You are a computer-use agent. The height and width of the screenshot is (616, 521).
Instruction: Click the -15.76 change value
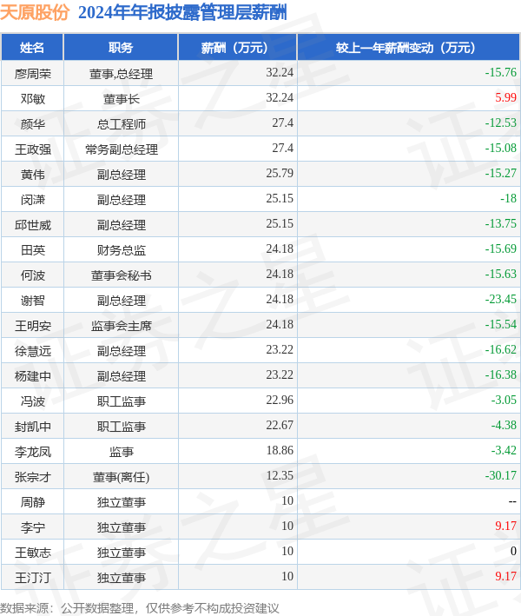pos(500,72)
